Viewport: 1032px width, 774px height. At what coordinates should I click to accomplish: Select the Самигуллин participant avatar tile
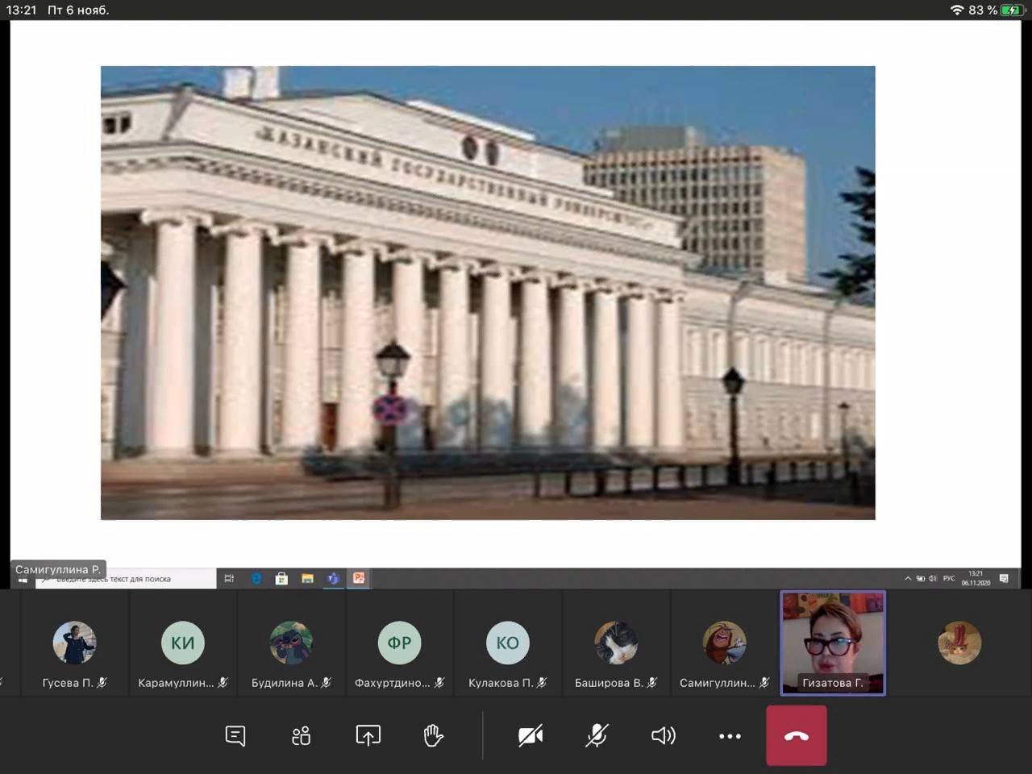pyautogui.click(x=724, y=643)
